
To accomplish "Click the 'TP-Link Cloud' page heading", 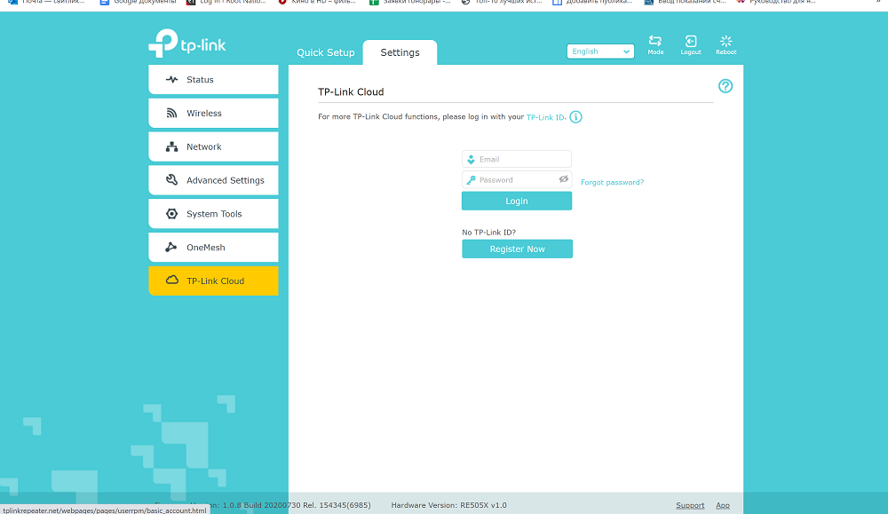I will click(x=351, y=91).
